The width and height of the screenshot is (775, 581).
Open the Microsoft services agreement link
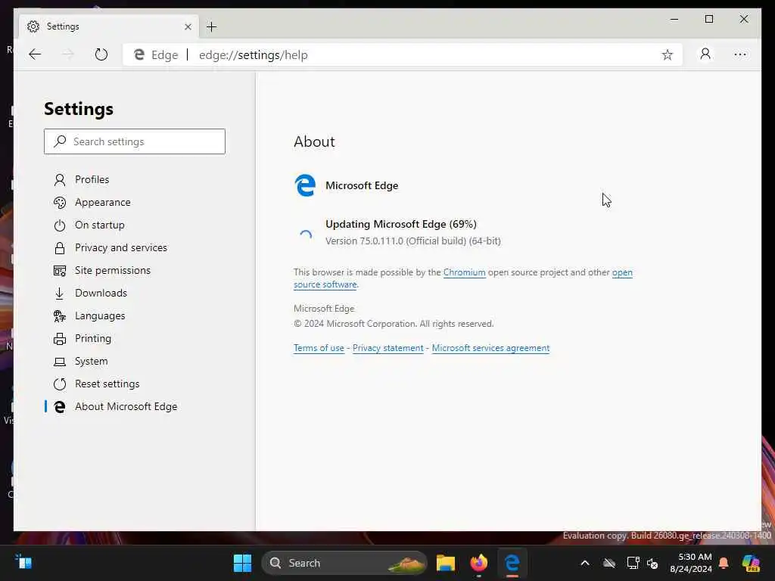tap(490, 348)
